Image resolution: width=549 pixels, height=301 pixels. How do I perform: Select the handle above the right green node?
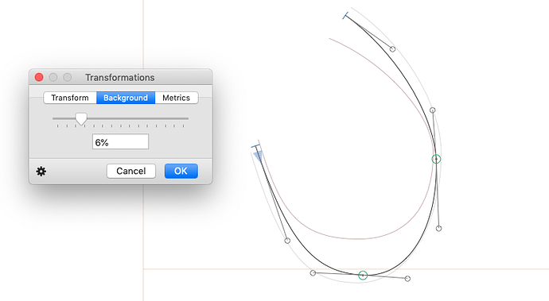click(x=432, y=110)
